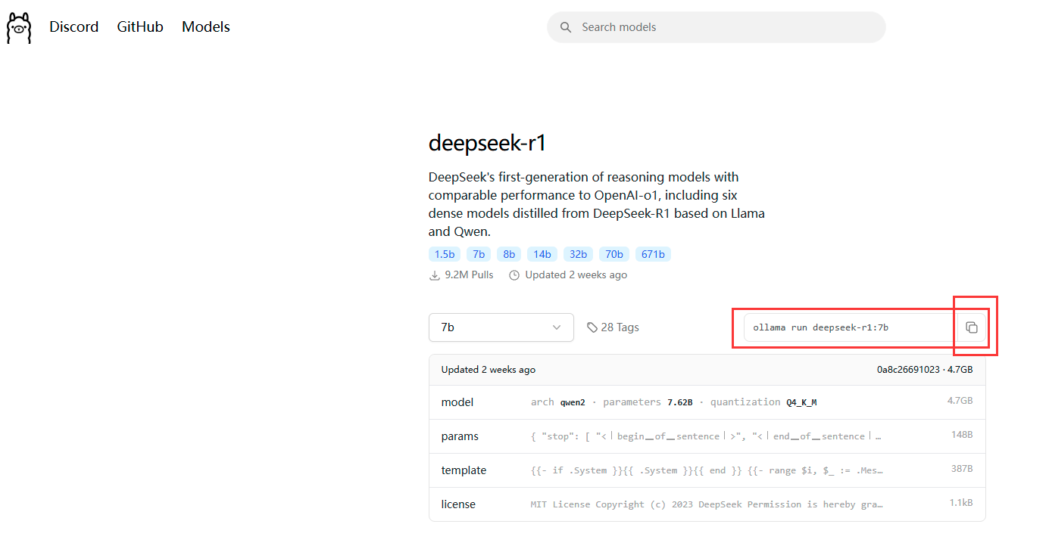Select the 32b size tag
The width and height of the screenshot is (1049, 549).
tap(578, 254)
